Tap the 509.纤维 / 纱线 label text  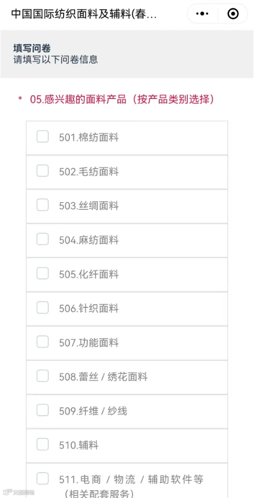coord(93,411)
